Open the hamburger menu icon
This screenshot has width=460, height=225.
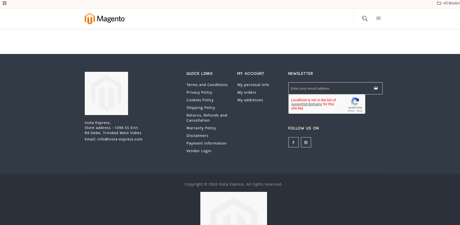tap(378, 18)
